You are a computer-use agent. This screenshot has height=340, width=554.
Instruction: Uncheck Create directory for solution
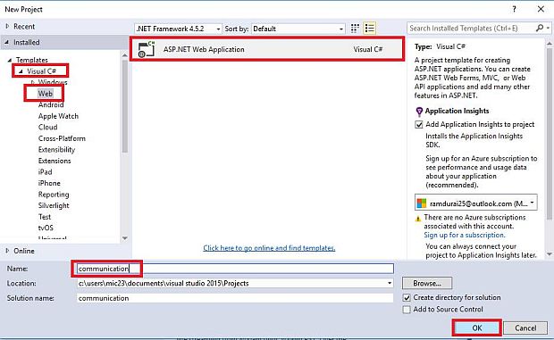click(x=407, y=298)
